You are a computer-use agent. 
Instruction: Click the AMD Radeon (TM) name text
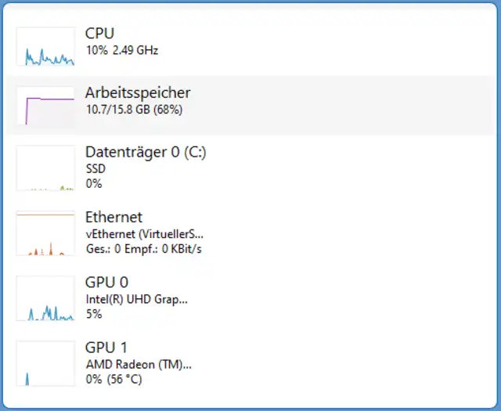[x=139, y=363]
